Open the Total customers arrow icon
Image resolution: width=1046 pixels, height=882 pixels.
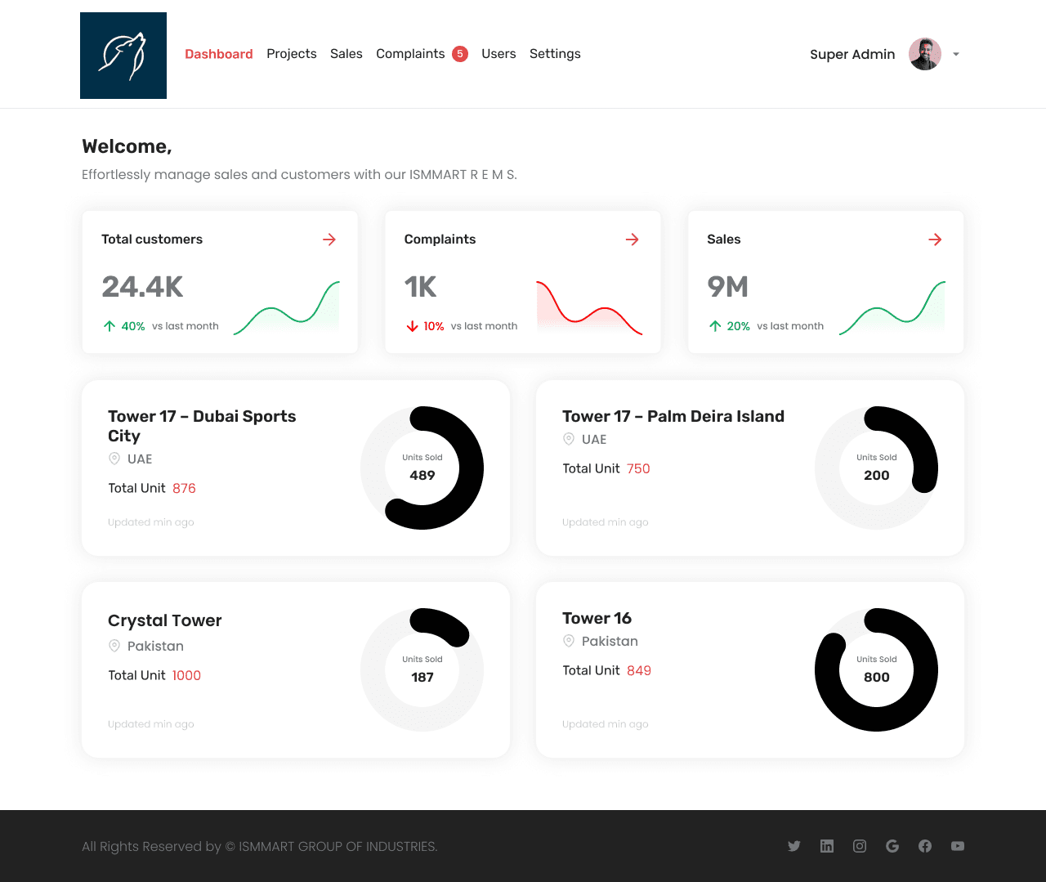point(329,240)
